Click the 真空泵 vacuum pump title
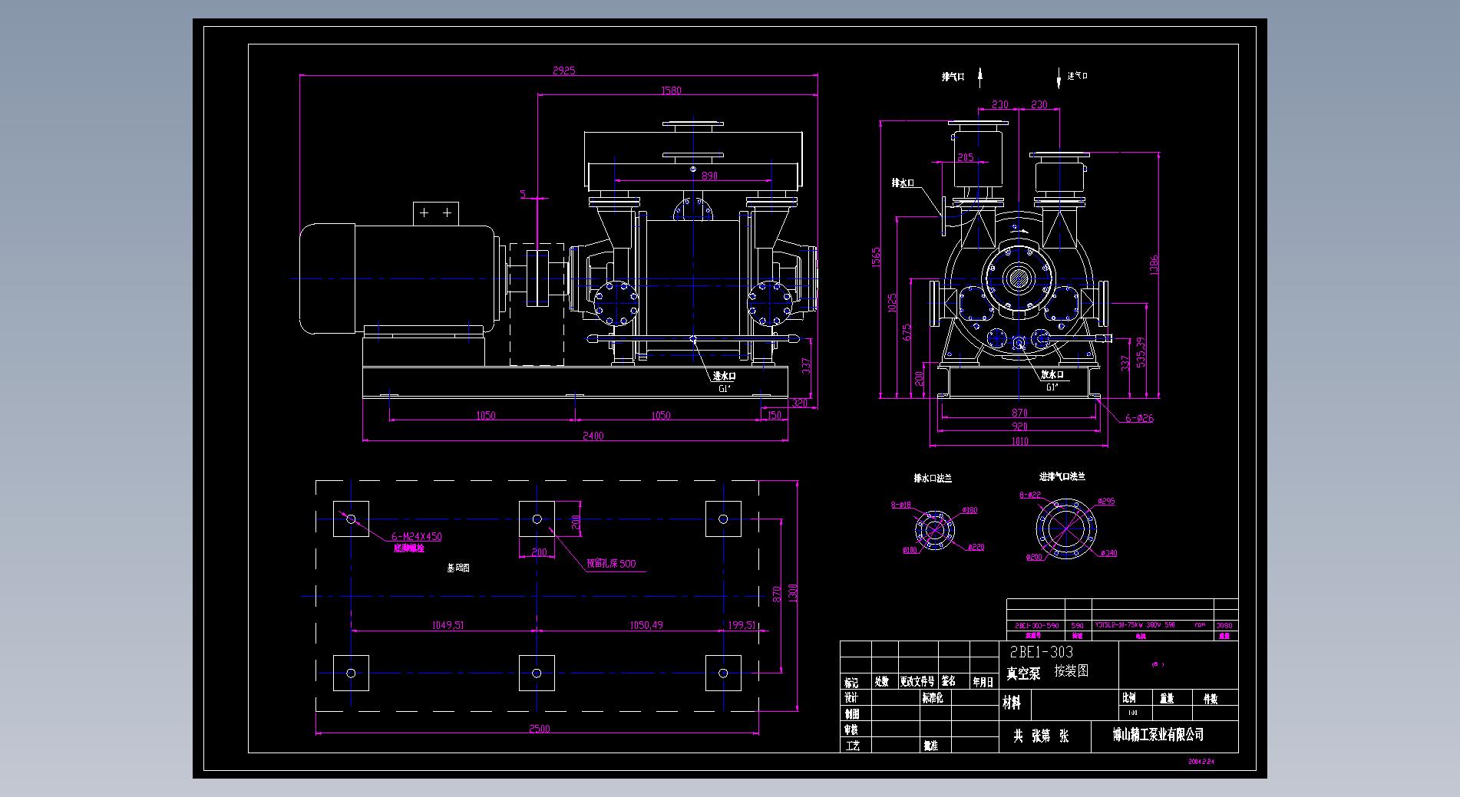The width and height of the screenshot is (1460, 797). (1023, 673)
